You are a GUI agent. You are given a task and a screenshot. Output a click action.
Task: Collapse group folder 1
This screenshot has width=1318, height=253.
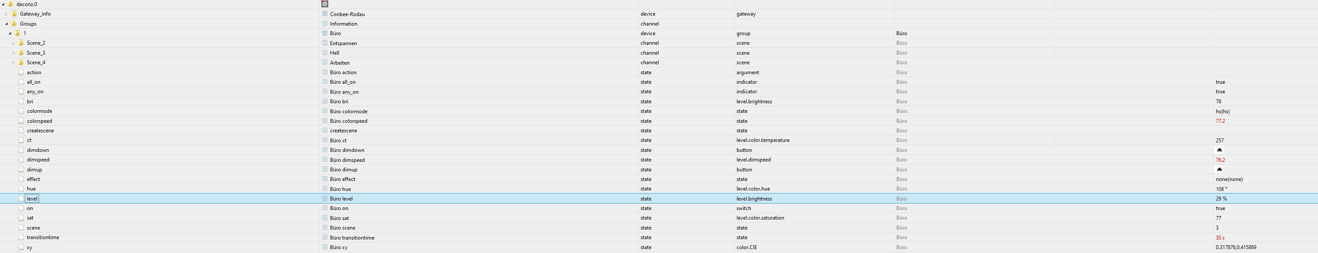pos(10,33)
